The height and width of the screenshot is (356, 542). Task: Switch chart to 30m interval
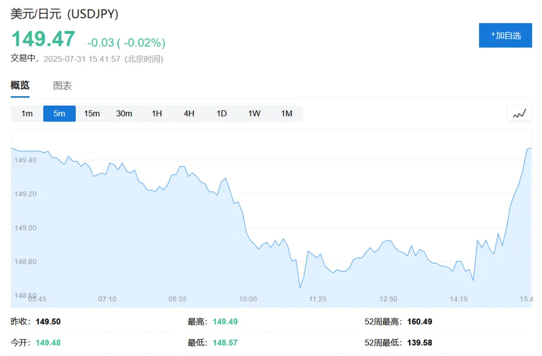click(x=124, y=114)
